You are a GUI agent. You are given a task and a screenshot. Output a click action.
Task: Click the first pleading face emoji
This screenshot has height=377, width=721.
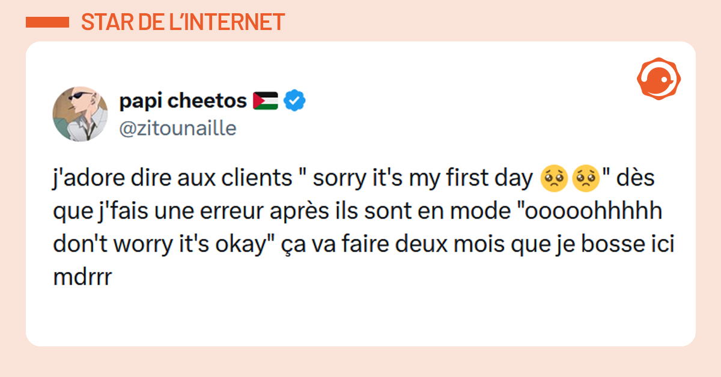[551, 178]
